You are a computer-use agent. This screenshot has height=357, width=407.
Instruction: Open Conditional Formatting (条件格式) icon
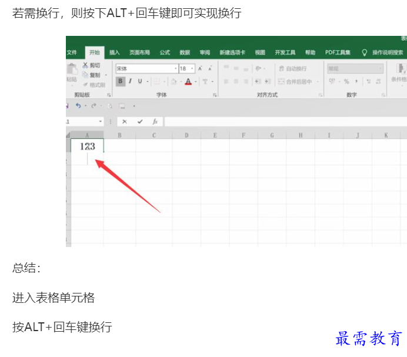(401, 73)
